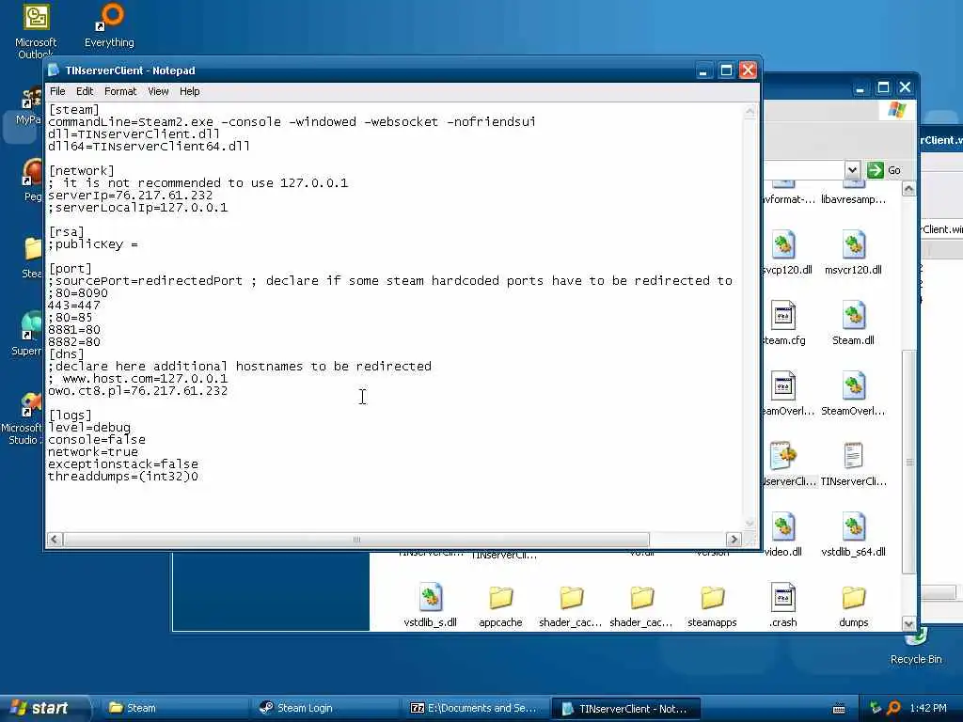Select the vstdlib_s.dll file icon

point(430,597)
